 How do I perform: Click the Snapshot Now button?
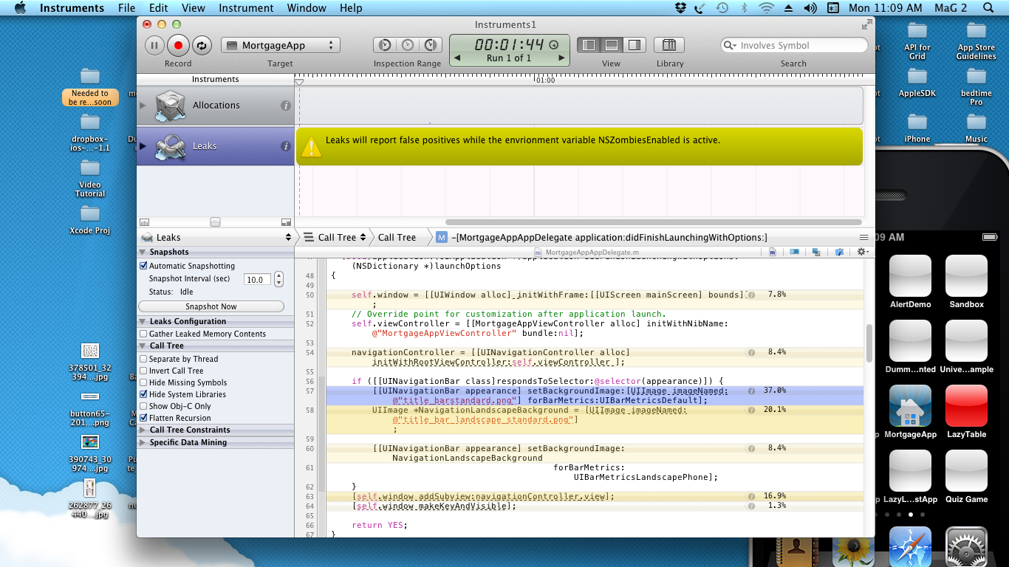pyautogui.click(x=211, y=306)
